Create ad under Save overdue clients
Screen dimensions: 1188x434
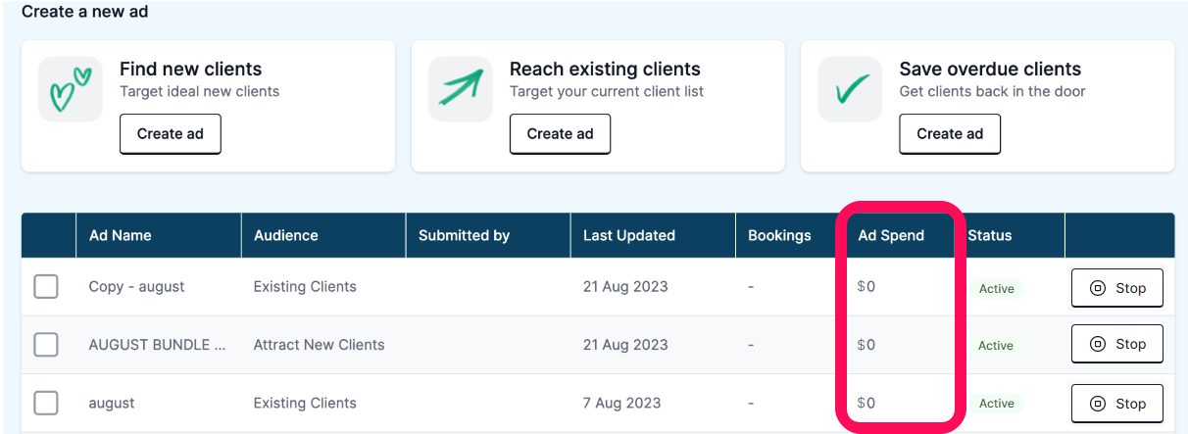coord(950,134)
